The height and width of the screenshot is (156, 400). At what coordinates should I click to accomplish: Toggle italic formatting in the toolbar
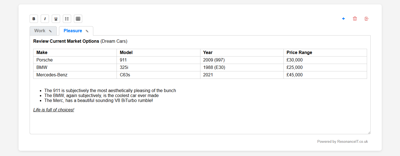click(45, 19)
